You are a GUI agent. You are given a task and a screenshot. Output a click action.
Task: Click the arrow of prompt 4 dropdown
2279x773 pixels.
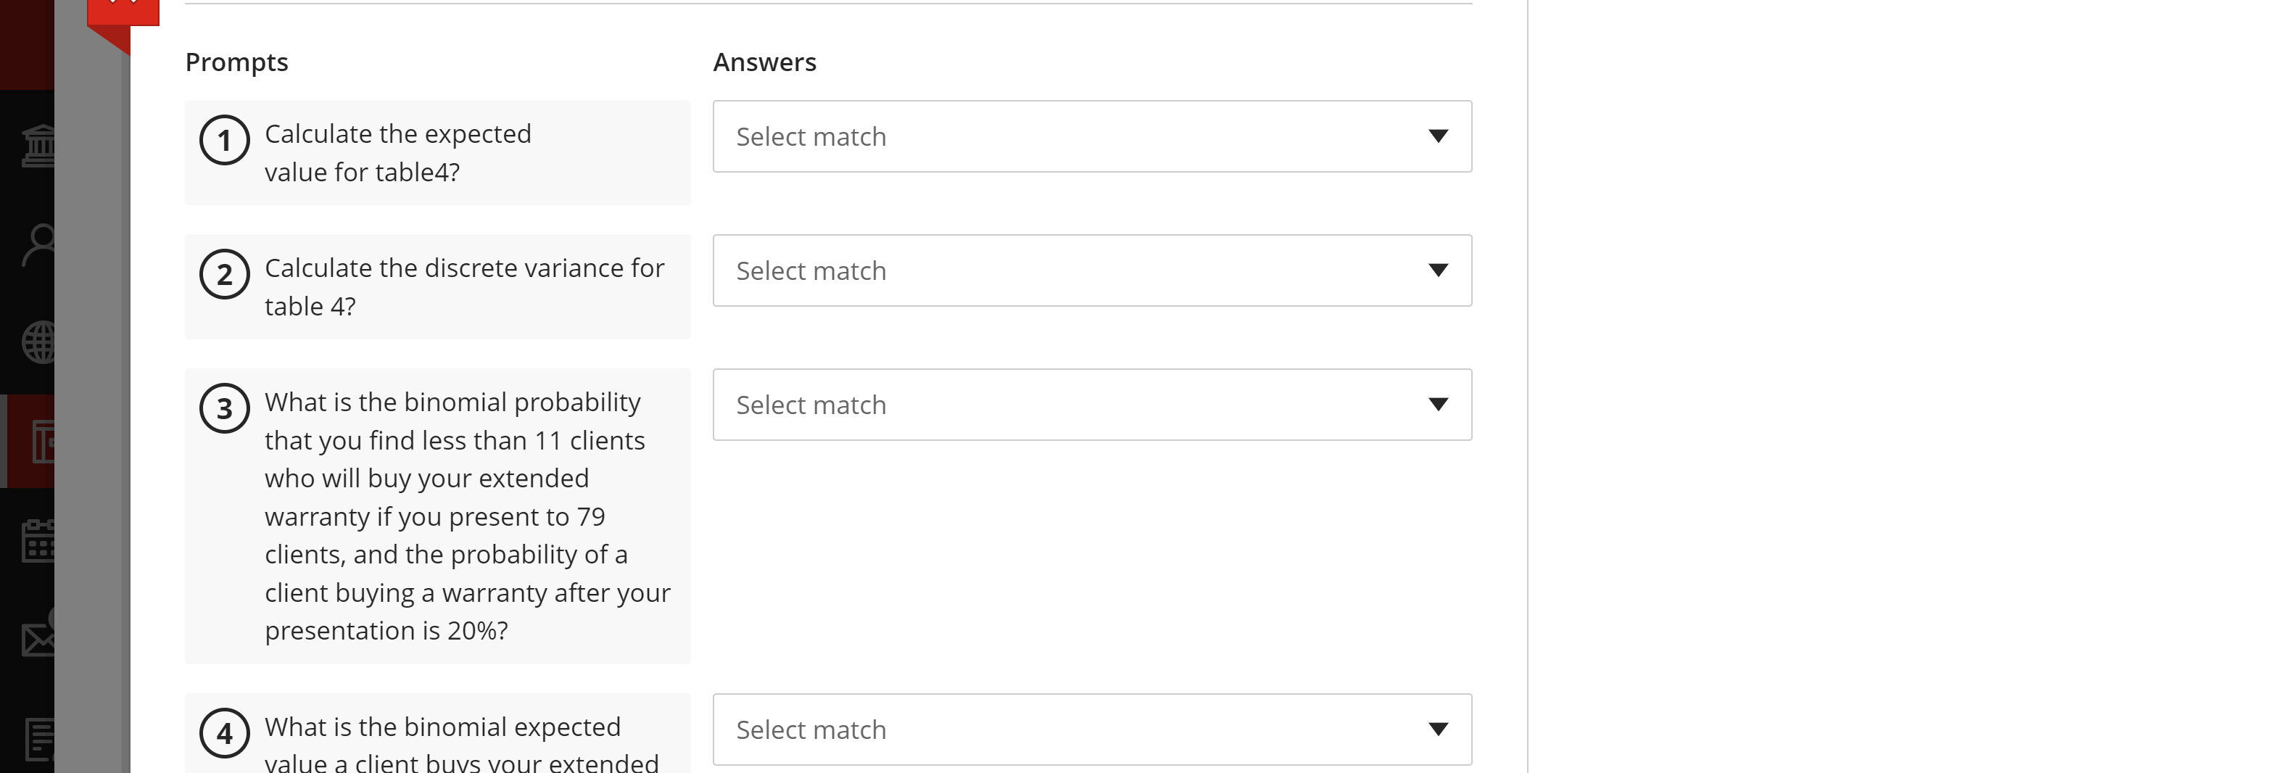point(1438,729)
